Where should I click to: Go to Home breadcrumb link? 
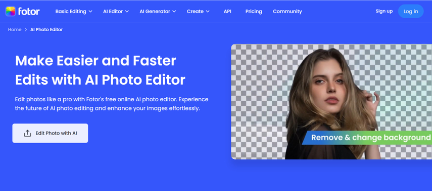point(15,30)
